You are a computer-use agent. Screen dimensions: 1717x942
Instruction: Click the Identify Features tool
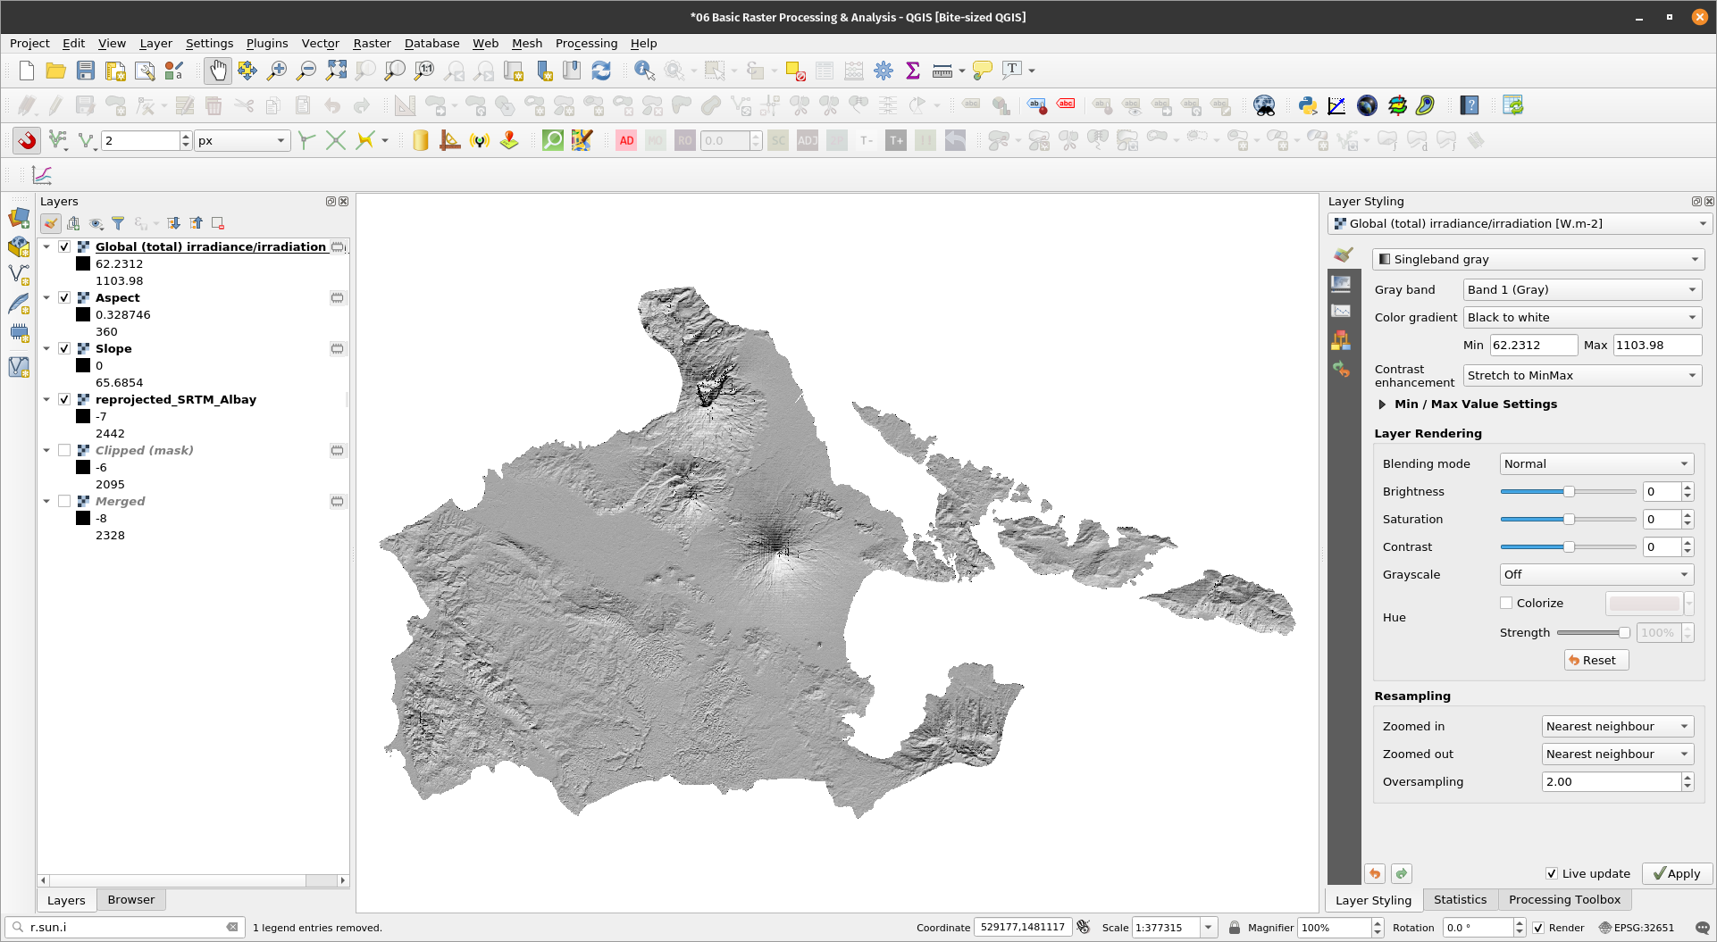pos(643,71)
